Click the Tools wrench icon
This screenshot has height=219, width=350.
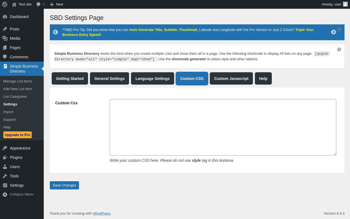[x=5, y=176]
